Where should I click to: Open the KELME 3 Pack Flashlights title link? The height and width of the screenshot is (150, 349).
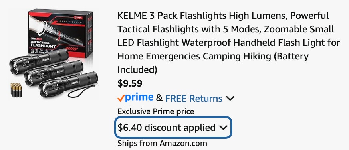[x=228, y=43]
